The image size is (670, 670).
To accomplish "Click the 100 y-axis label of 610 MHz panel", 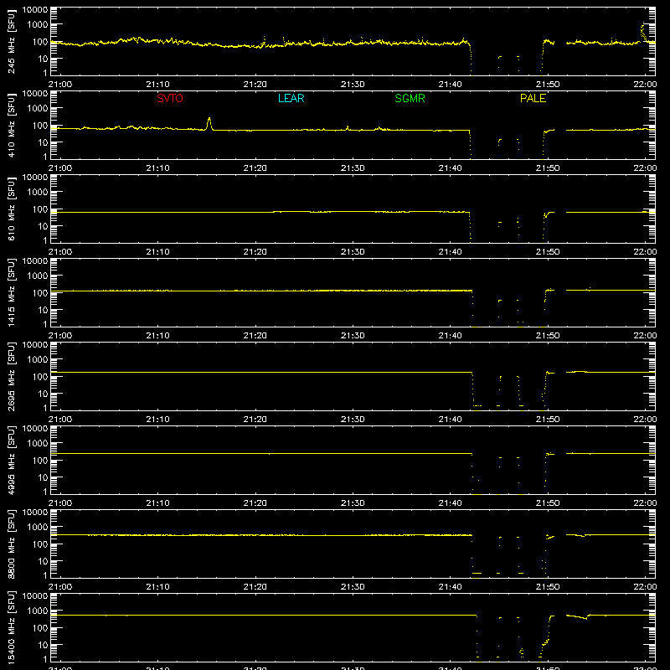I will [40, 209].
